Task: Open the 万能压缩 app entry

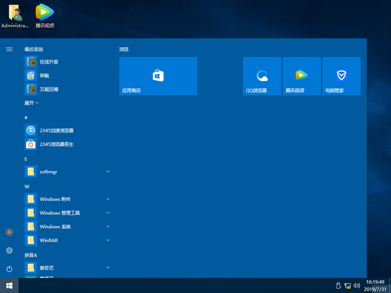Action: 49,89
